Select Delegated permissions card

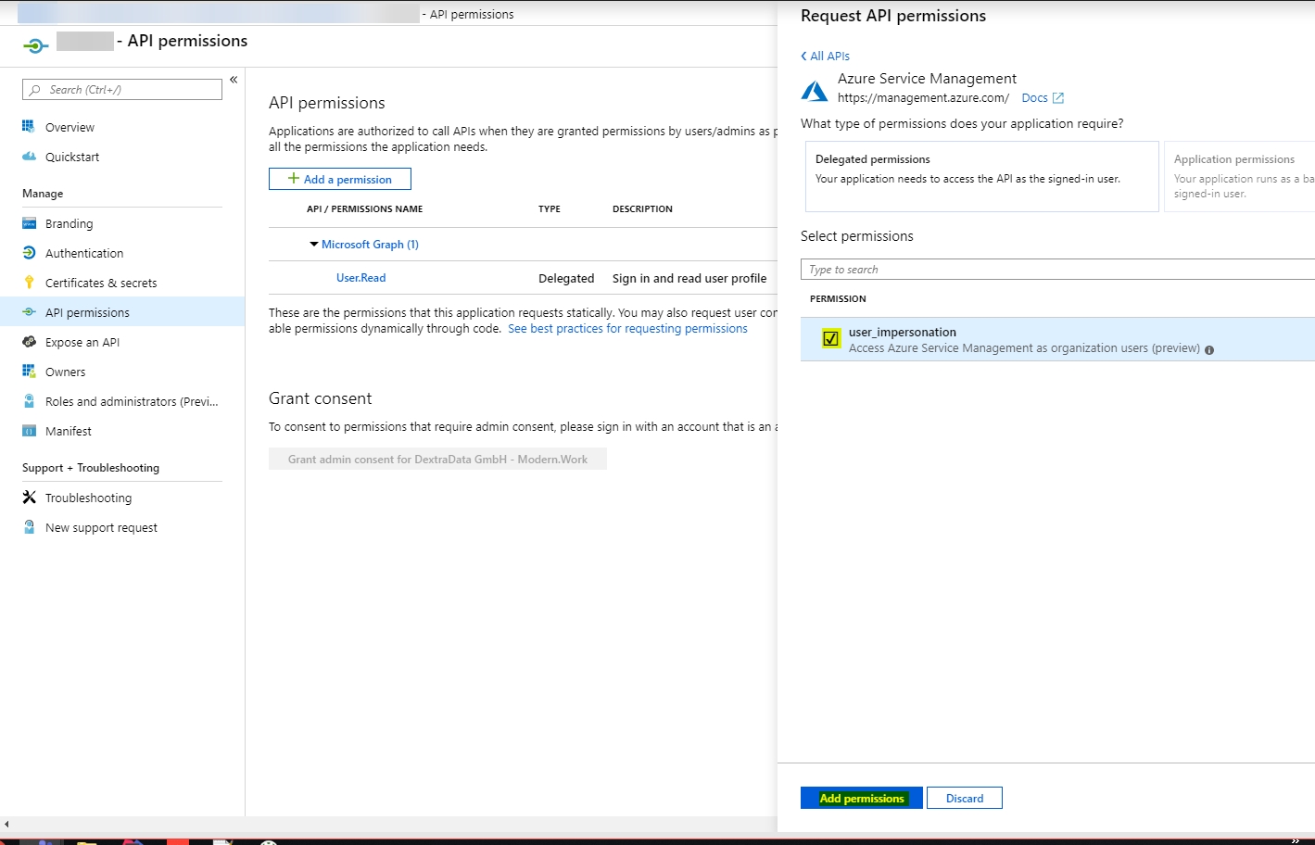(982, 176)
